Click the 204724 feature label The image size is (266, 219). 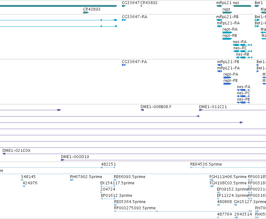[108, 190]
